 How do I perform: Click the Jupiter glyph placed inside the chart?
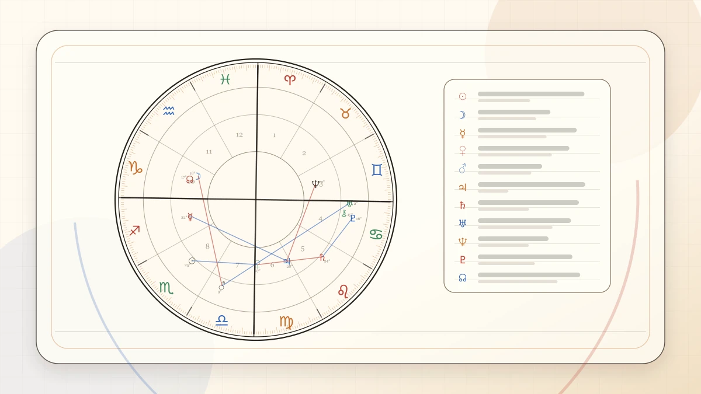[x=287, y=261]
